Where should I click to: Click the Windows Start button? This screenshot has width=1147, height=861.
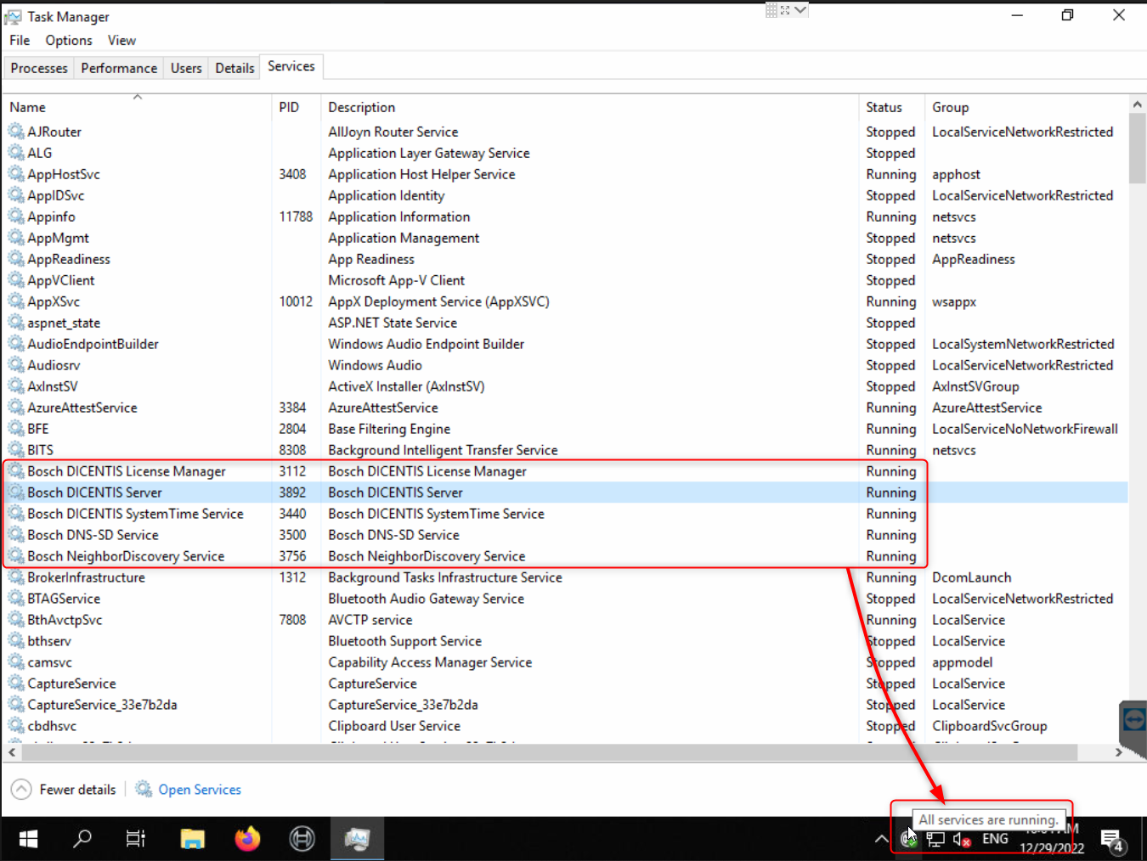click(28, 839)
